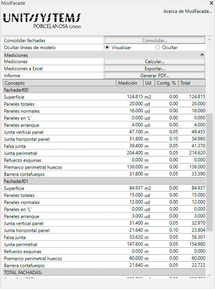Click Junta perimetral measurement 204.400
Screen dimensions: 215x289
point(135,153)
